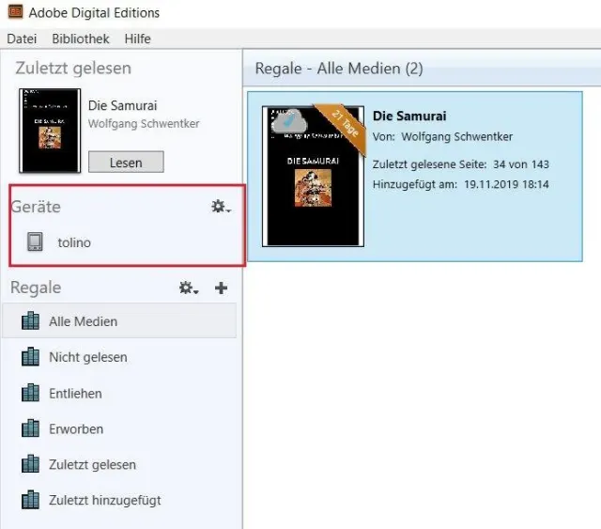Open the Hilfe menu

coord(138,39)
